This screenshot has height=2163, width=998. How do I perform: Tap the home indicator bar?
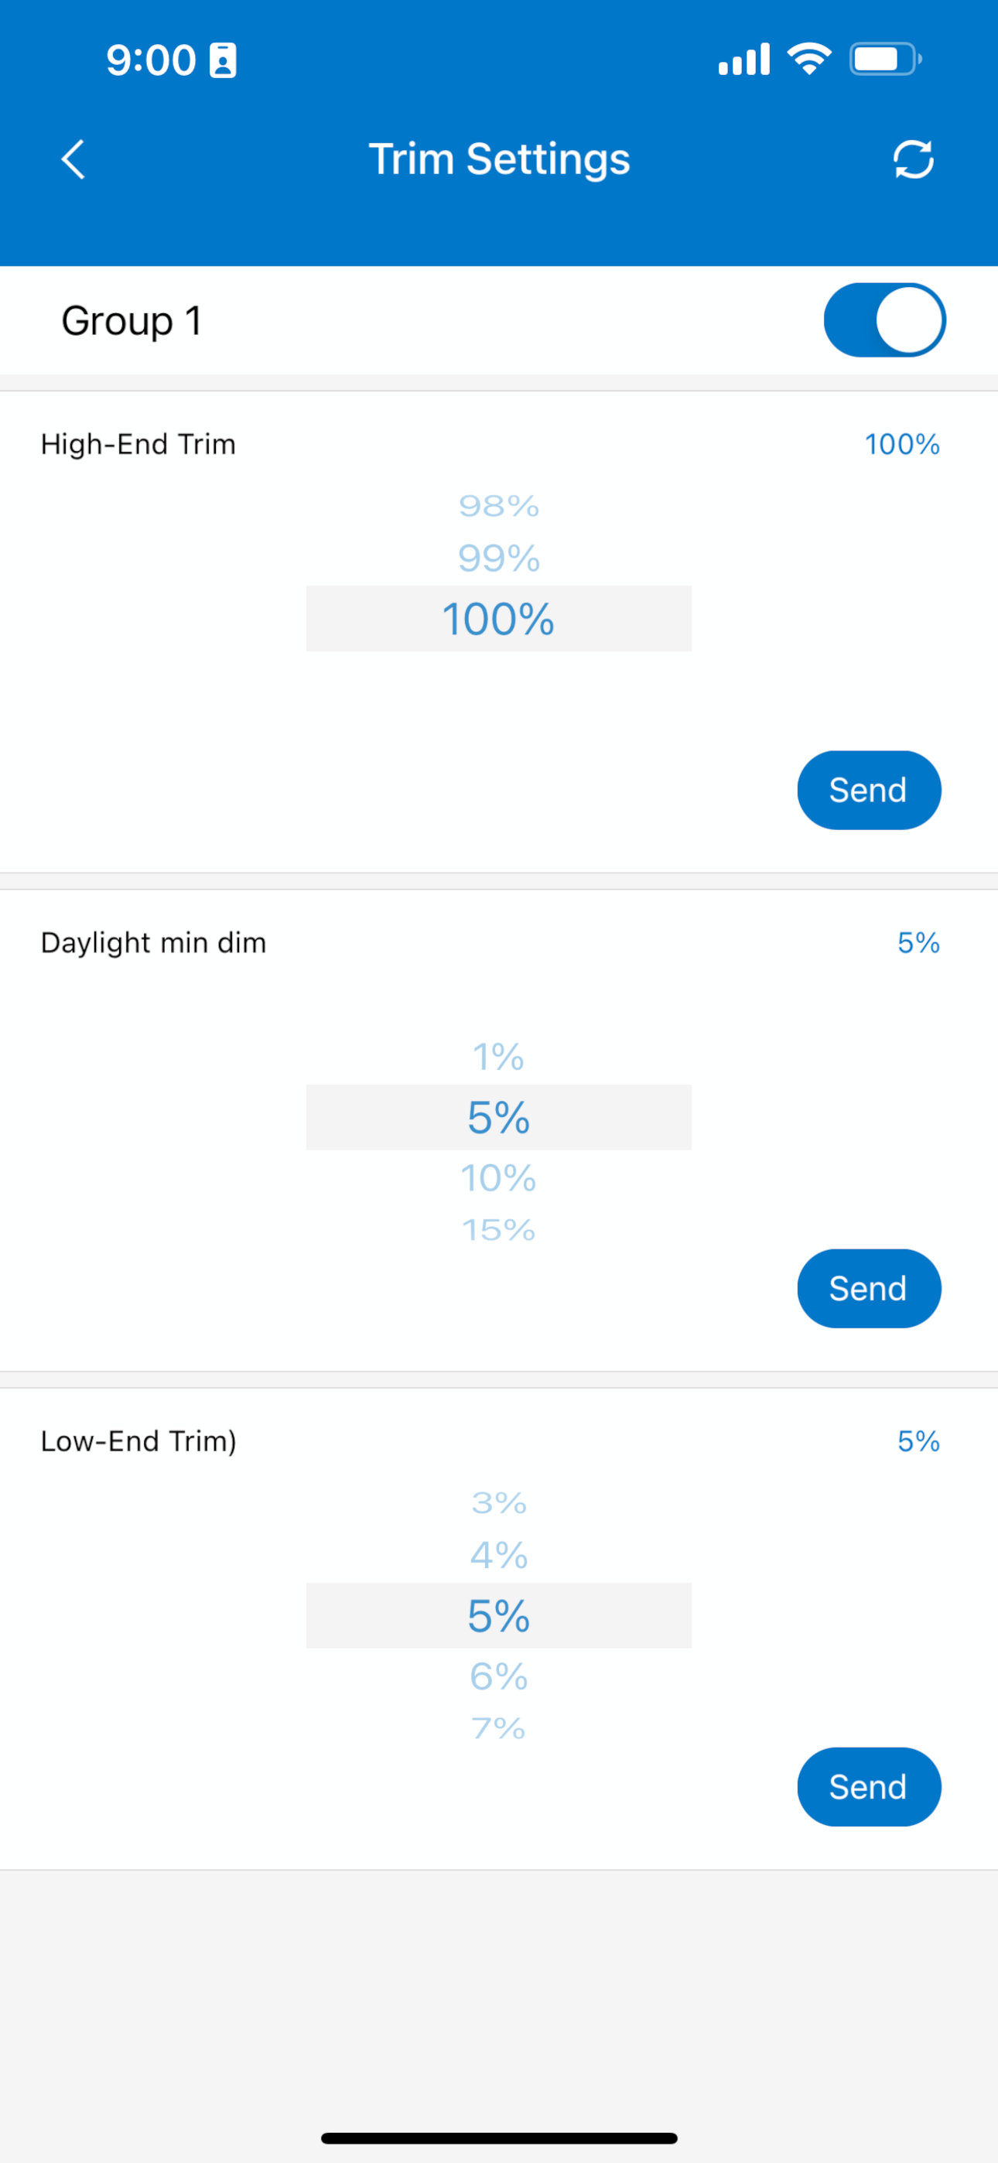(499, 2137)
